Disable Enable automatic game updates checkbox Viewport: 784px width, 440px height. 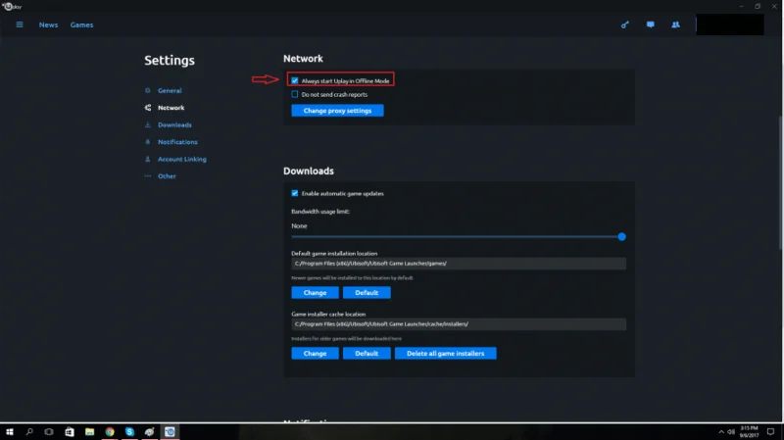(x=295, y=193)
